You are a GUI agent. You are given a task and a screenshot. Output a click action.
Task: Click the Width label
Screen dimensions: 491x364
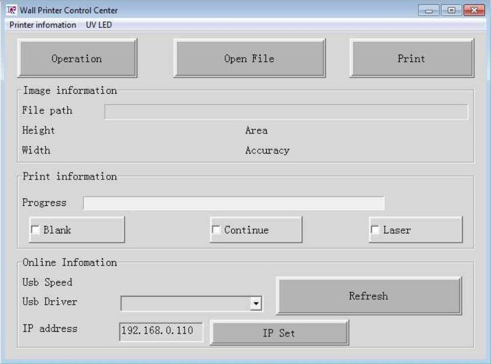click(x=36, y=150)
